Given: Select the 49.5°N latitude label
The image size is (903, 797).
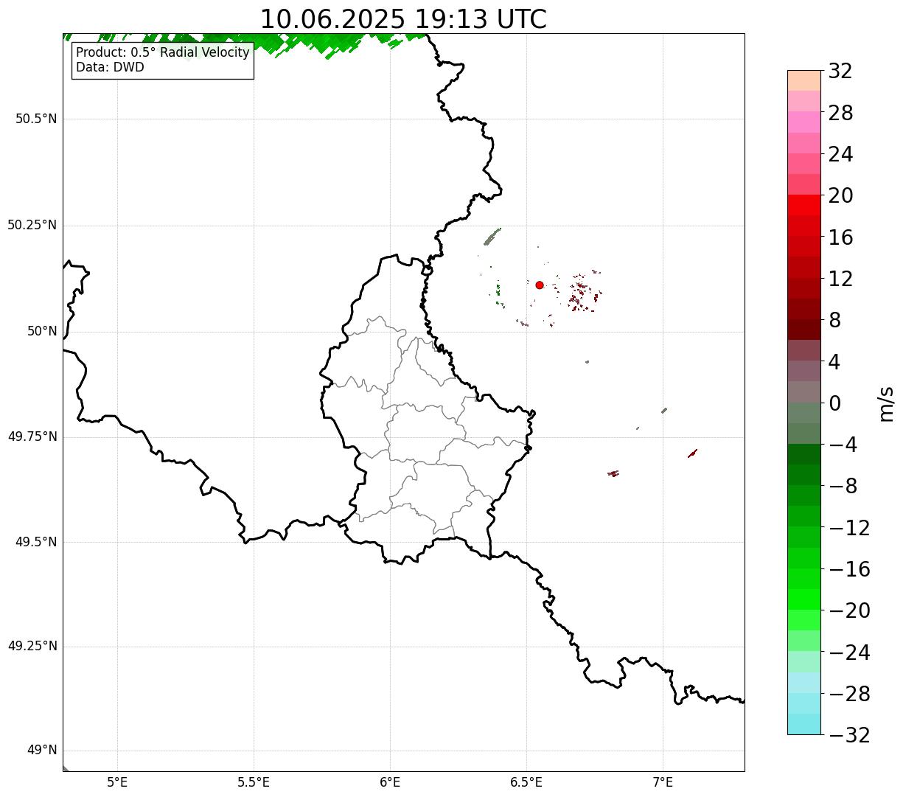Looking at the screenshot, I should coord(36,542).
